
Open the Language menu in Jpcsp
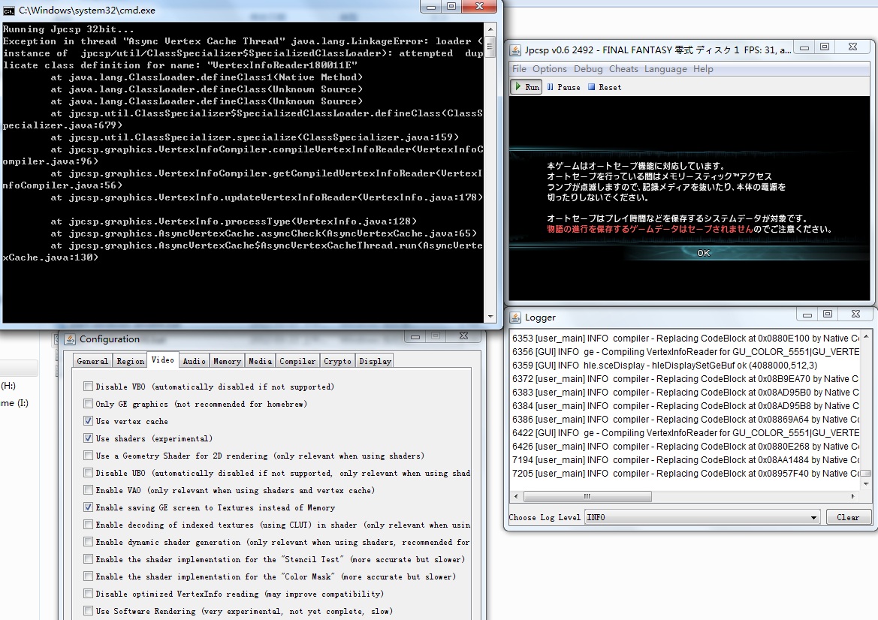[665, 69]
